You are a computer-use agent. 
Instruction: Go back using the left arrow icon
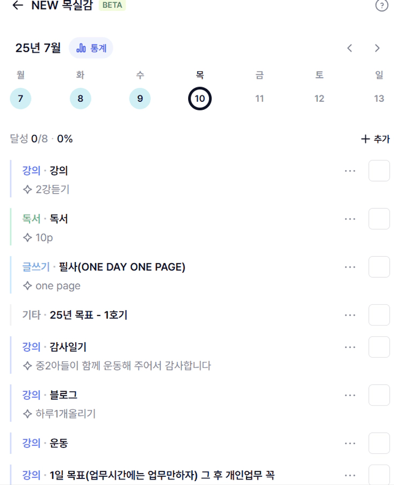[18, 5]
